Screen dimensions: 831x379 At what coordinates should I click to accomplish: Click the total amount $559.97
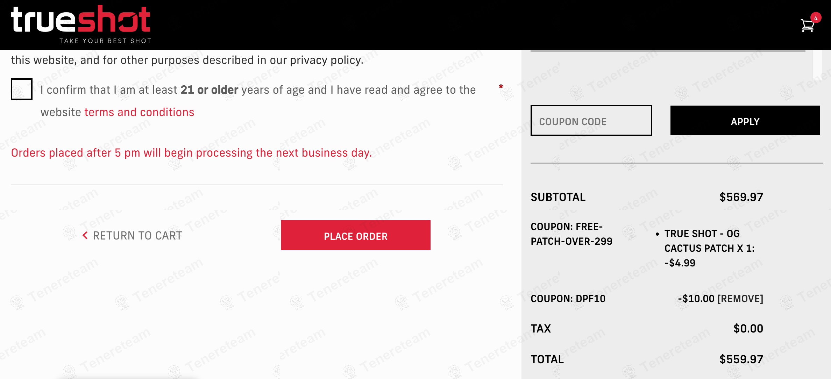pos(741,359)
